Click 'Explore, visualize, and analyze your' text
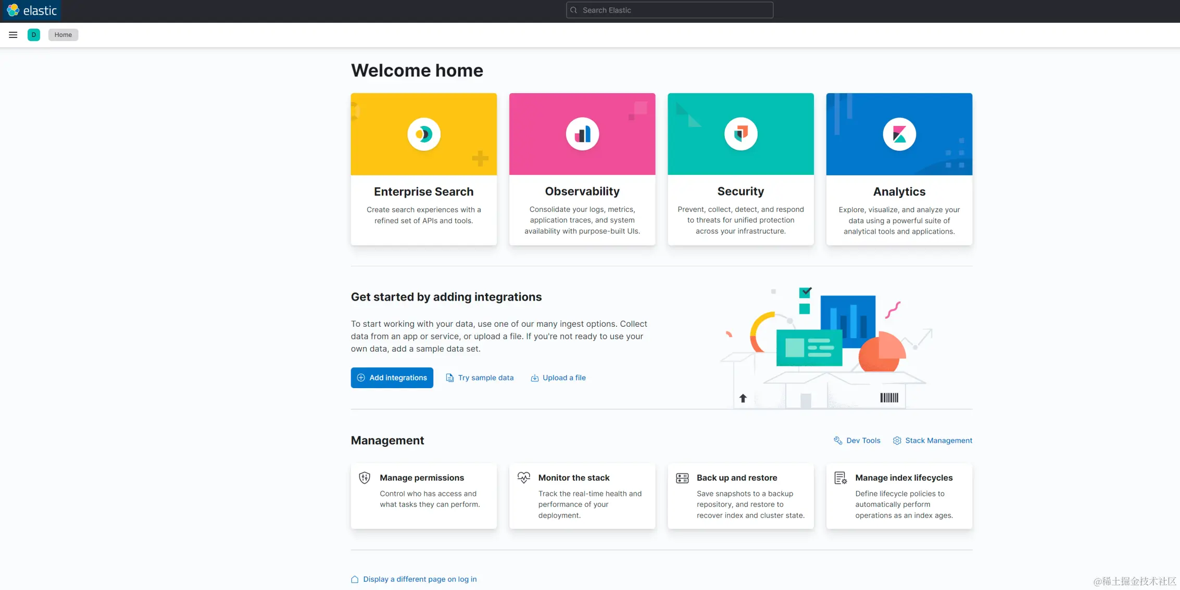This screenshot has height=590, width=1180. point(899,210)
